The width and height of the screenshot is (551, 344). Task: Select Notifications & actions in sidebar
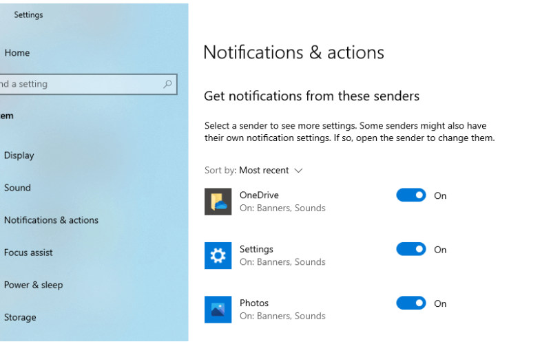(51, 220)
